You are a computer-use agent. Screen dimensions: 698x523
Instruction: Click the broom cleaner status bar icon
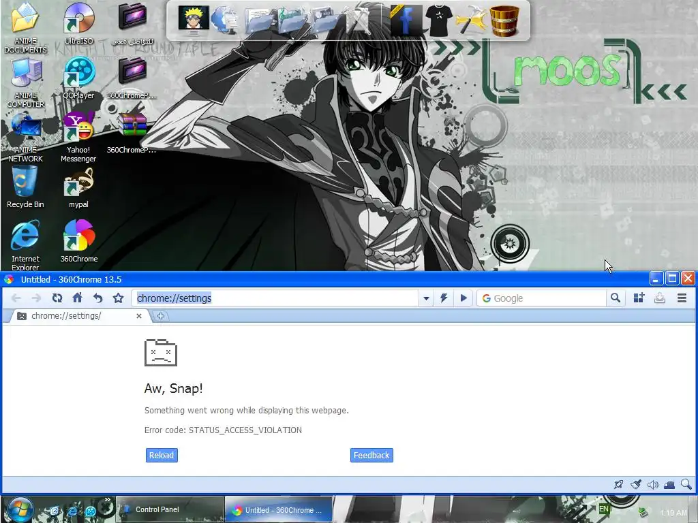636,484
